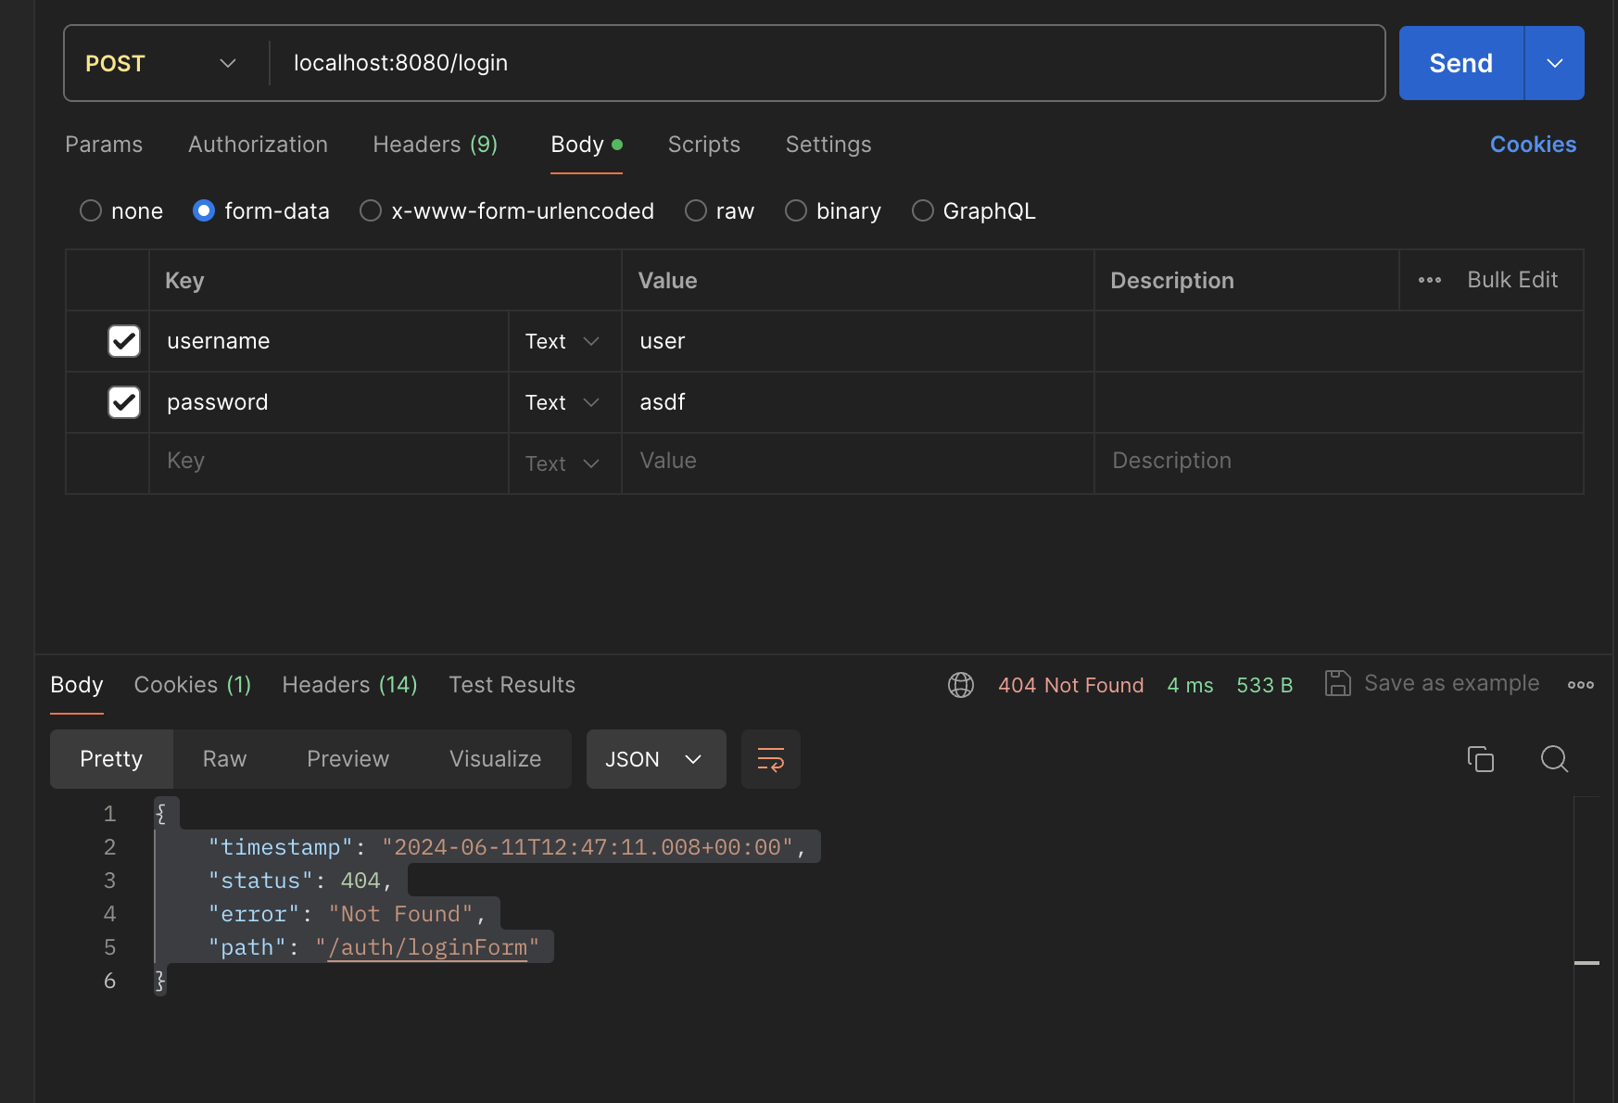Choose the binary body type radio
This screenshot has width=1618, height=1103.
point(796,211)
